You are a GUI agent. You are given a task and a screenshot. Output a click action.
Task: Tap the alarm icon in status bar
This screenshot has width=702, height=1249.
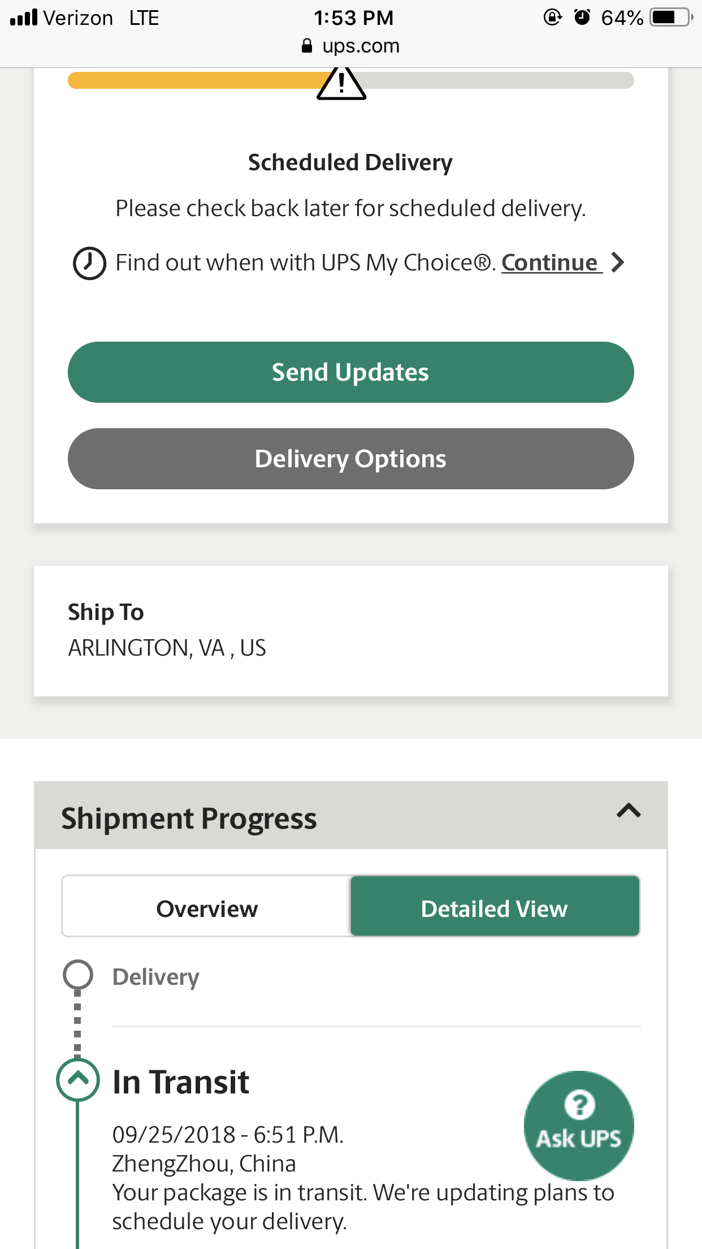pyautogui.click(x=582, y=18)
